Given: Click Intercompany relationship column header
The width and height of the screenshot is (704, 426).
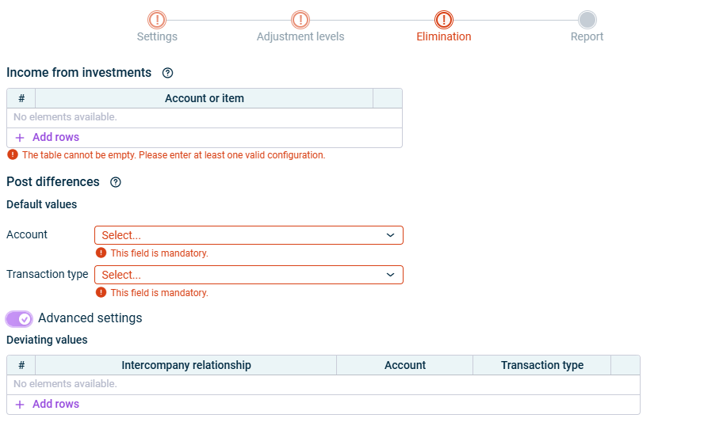Looking at the screenshot, I should 186,365.
